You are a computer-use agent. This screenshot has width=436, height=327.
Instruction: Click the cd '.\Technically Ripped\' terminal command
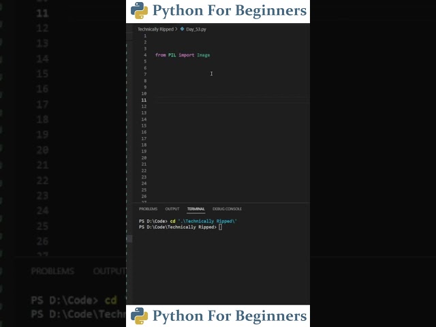point(203,221)
